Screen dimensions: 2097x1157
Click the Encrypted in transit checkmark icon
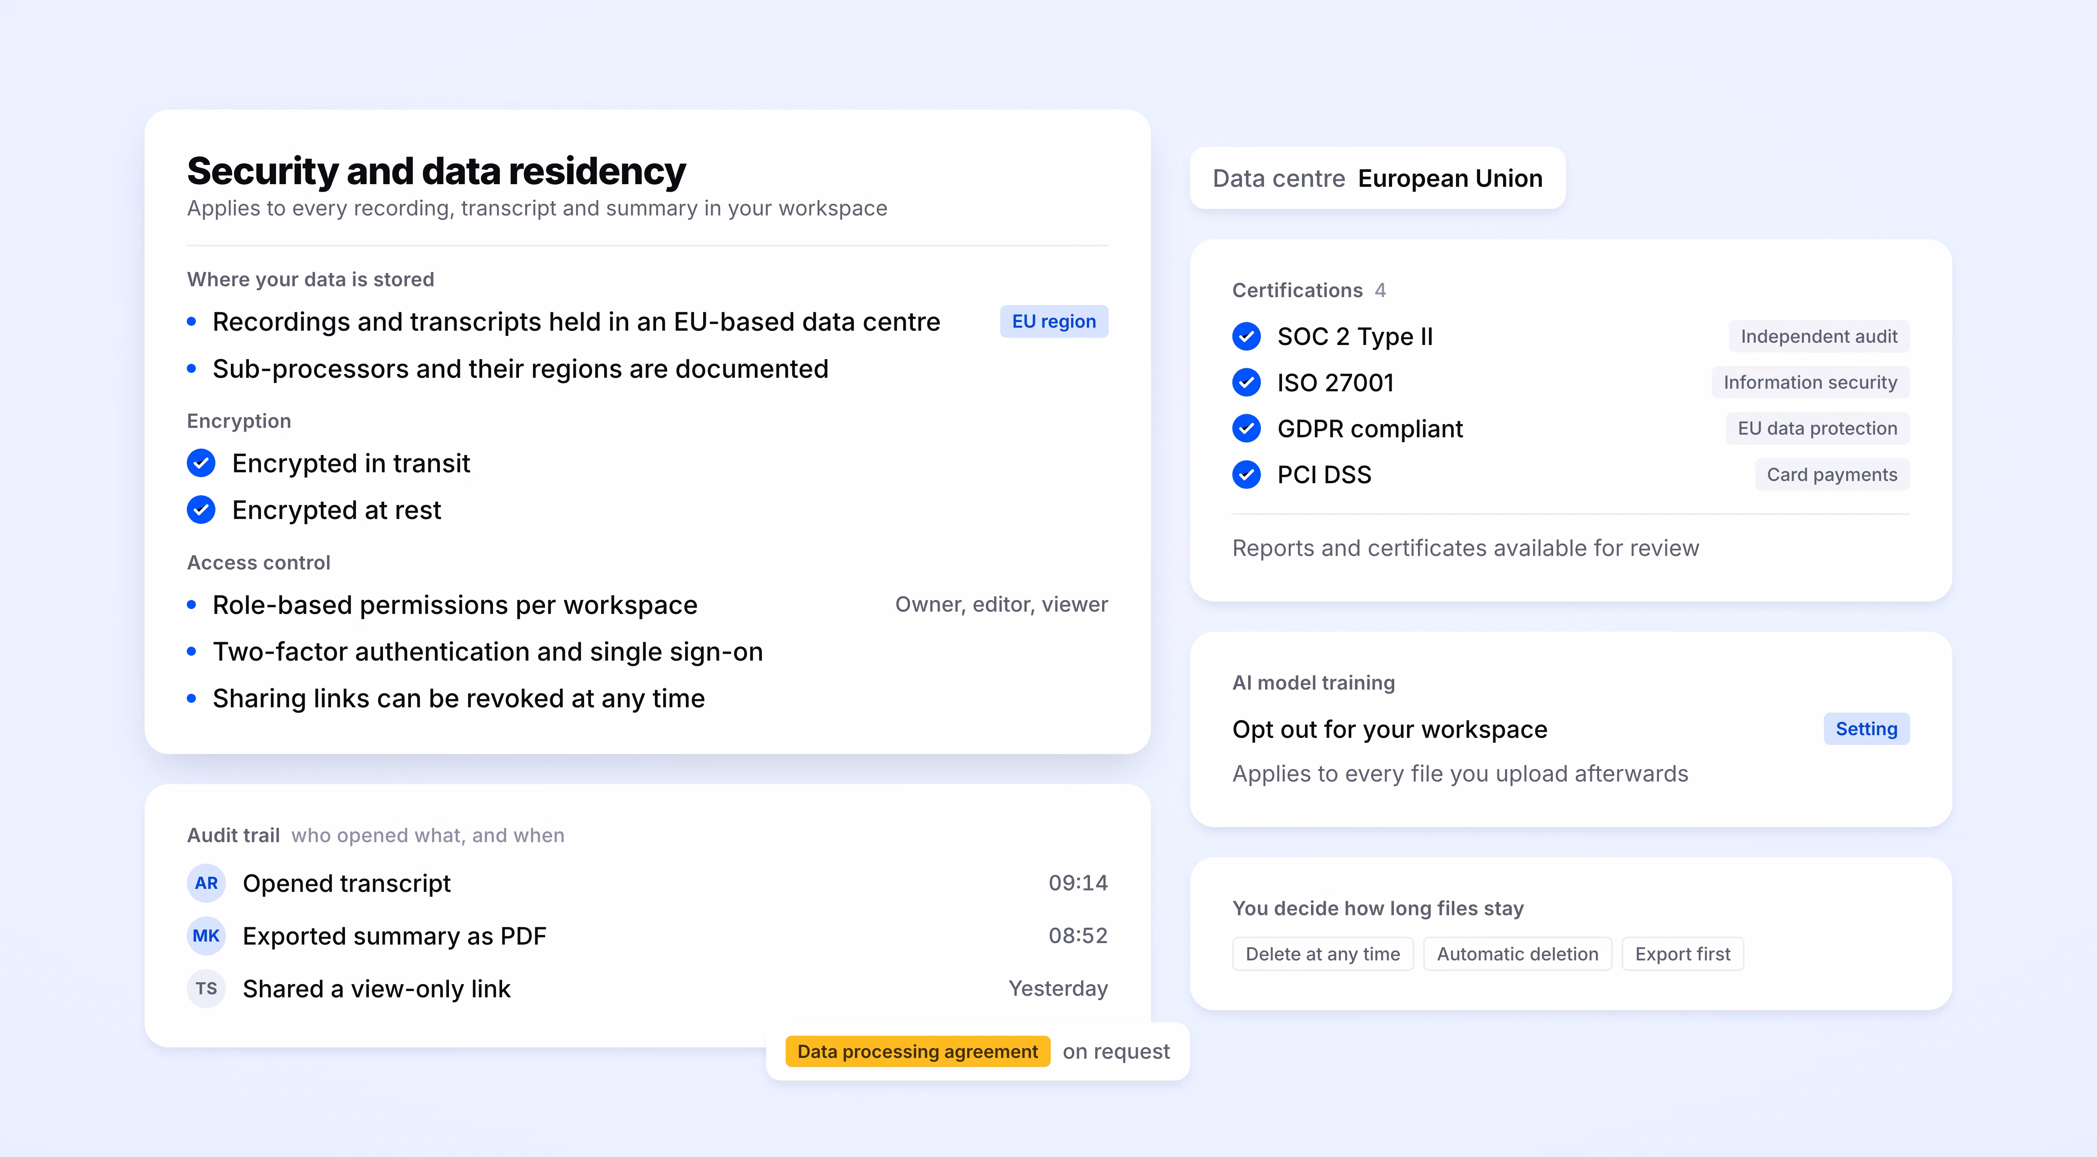(x=201, y=463)
